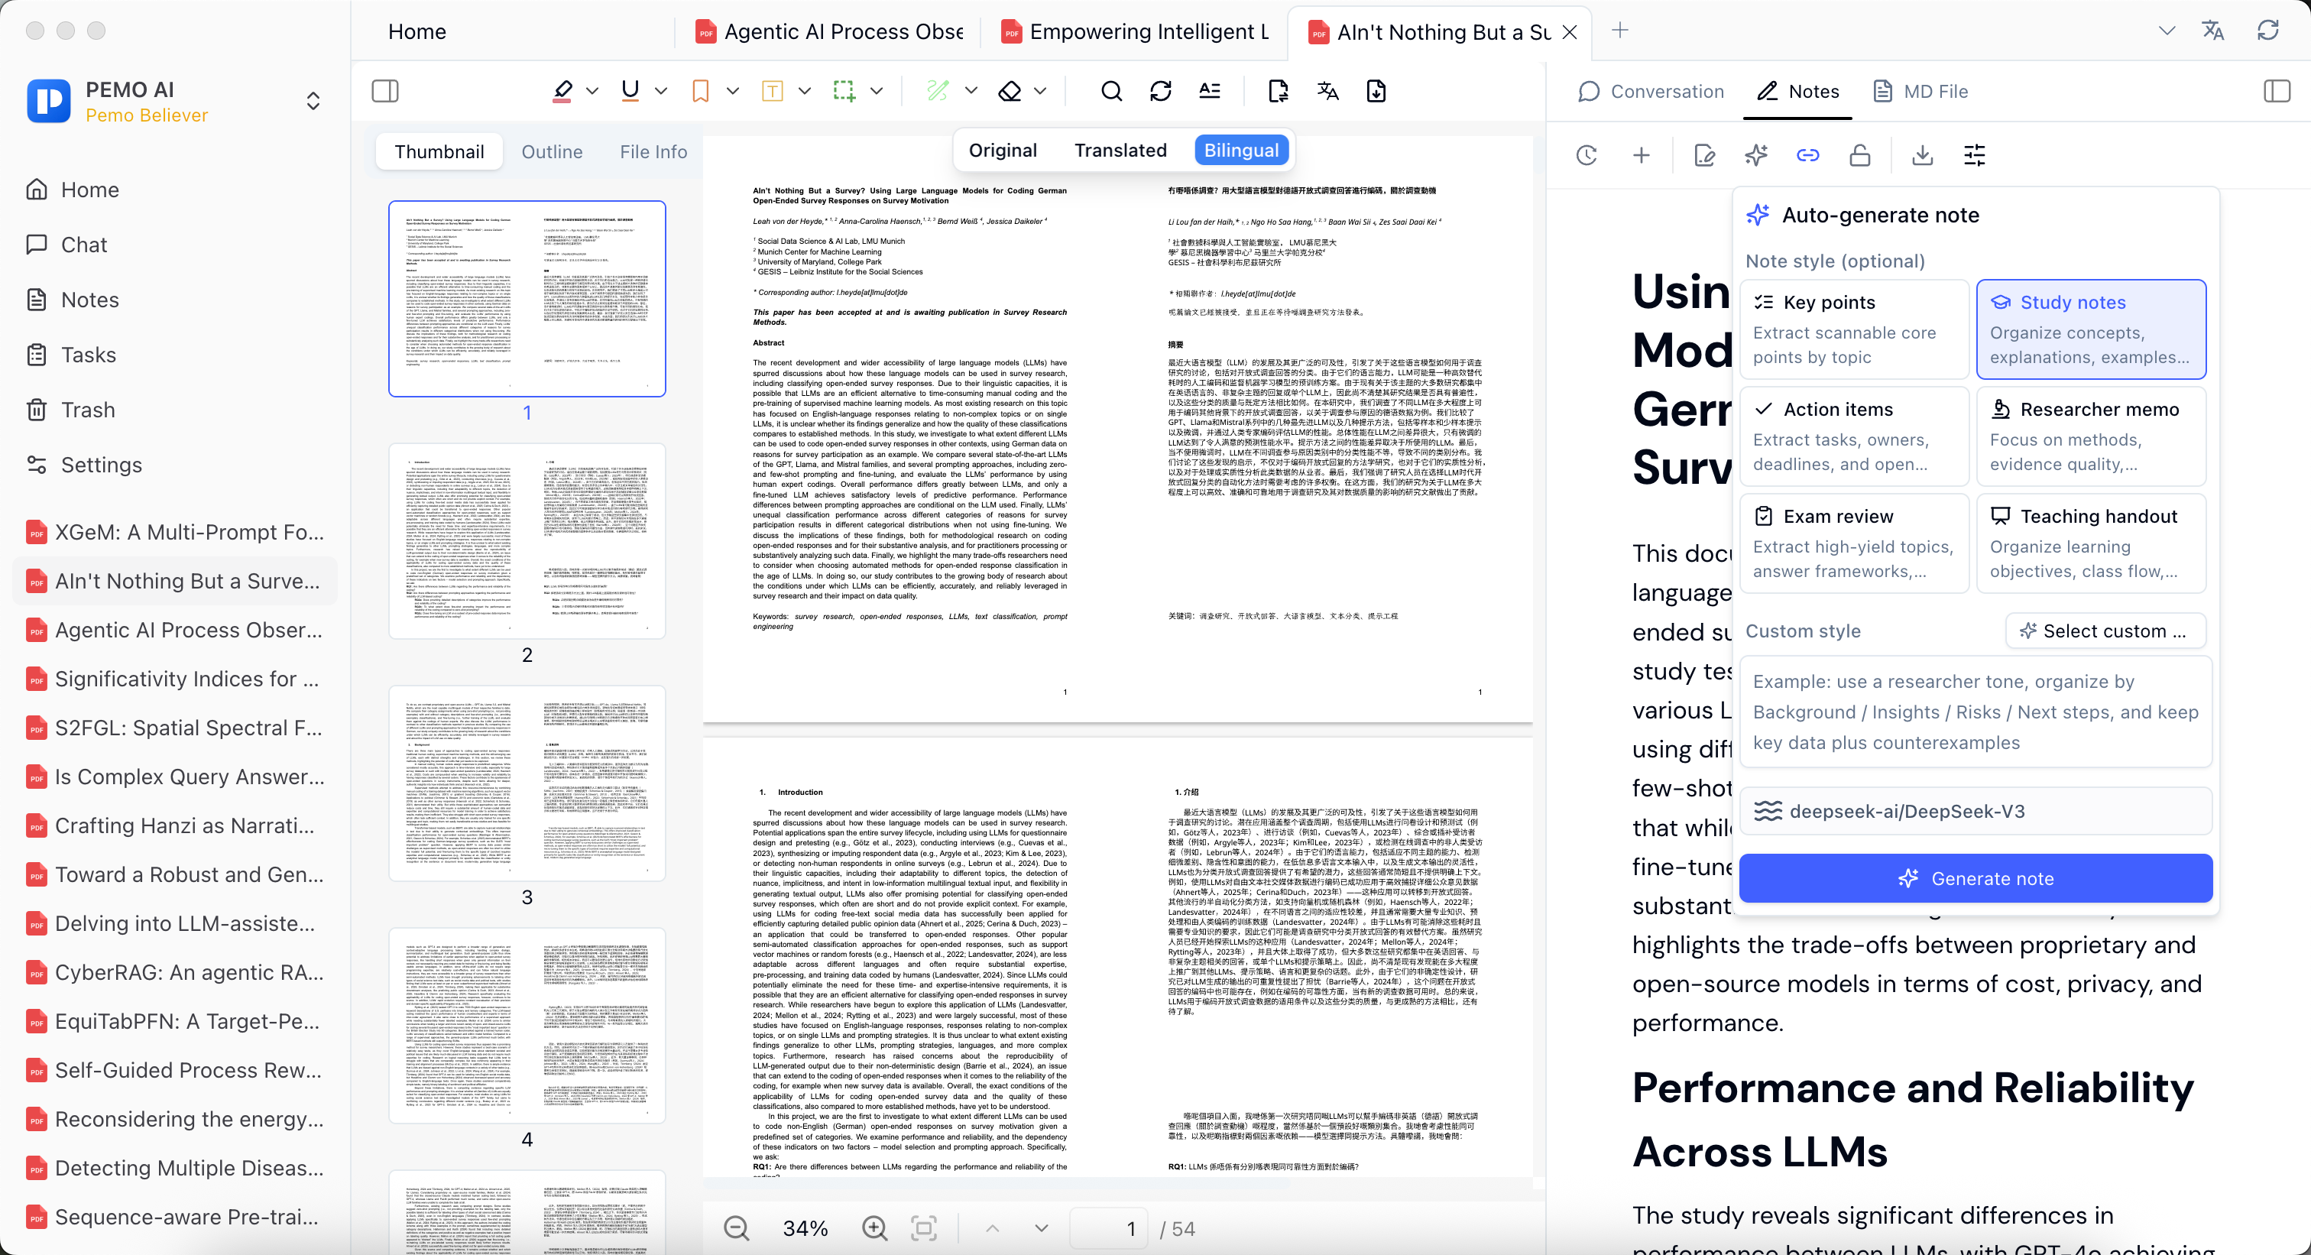Choose the Exam review note style
The width and height of the screenshot is (2311, 1255).
[x=1854, y=543]
